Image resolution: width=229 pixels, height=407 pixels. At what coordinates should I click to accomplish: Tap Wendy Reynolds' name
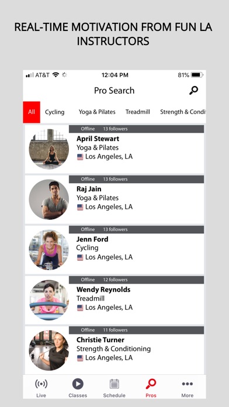(103, 289)
